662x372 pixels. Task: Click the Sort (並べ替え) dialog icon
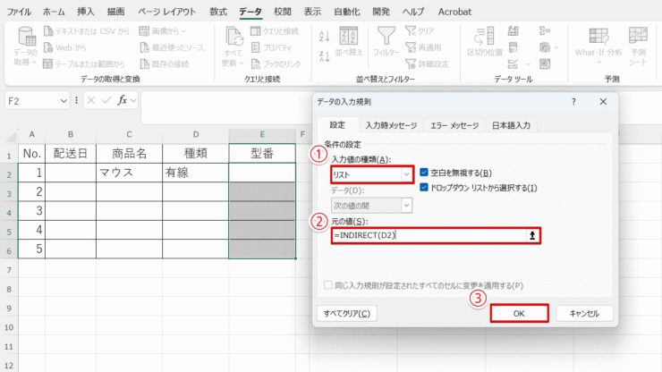(349, 36)
